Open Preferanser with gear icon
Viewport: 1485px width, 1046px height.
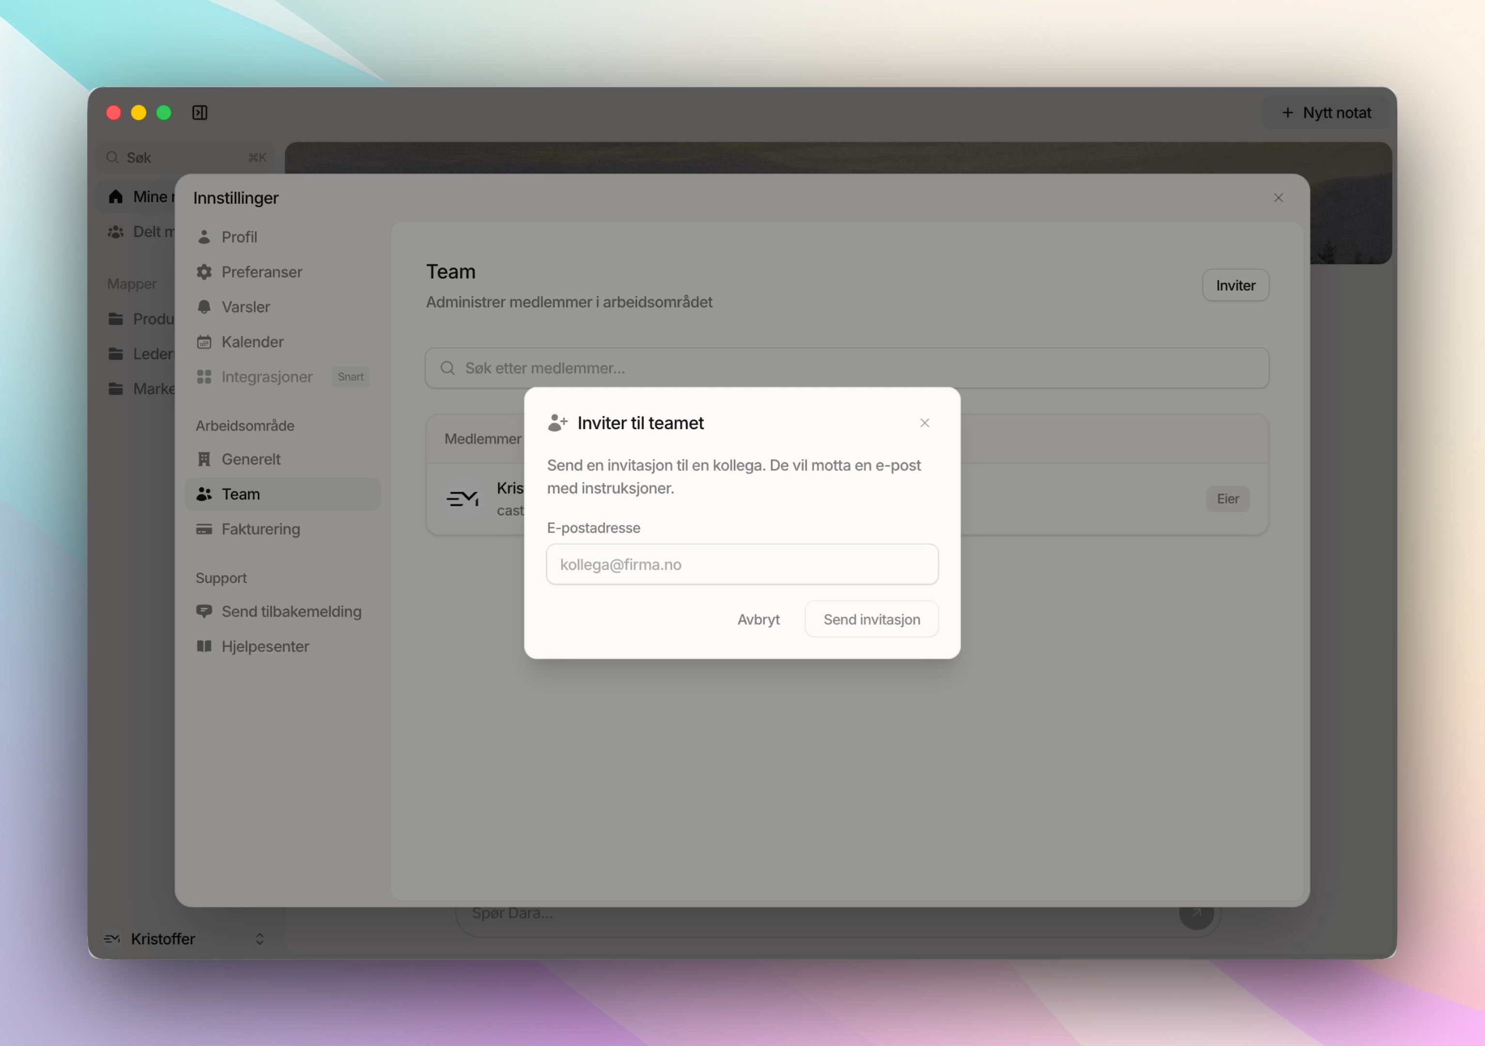[261, 272]
